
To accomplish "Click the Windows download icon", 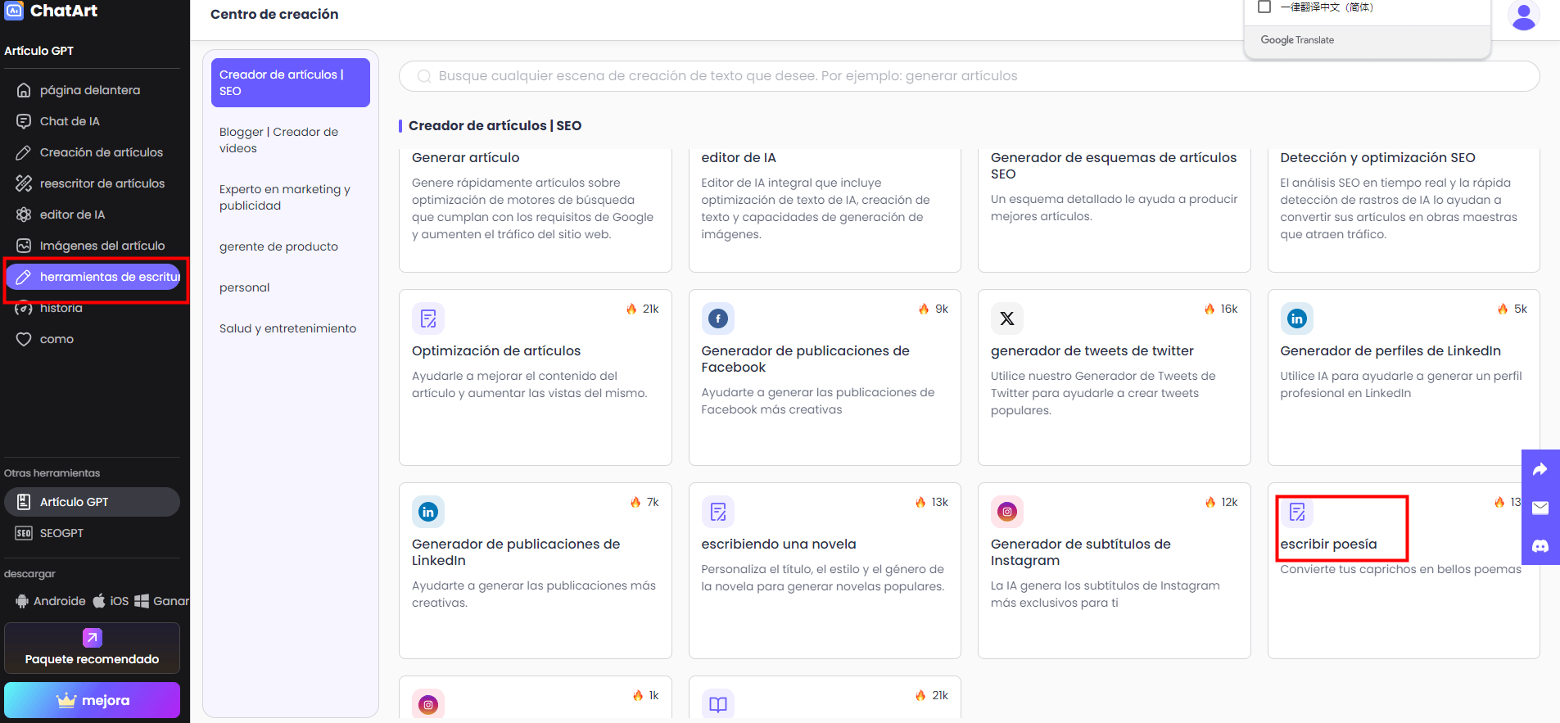I will (x=142, y=601).
